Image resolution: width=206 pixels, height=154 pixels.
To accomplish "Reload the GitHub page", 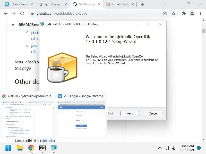I will point(22,13).
